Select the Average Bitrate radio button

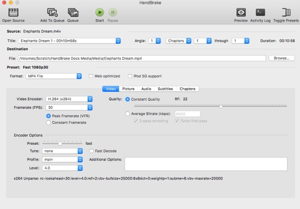[127, 114]
